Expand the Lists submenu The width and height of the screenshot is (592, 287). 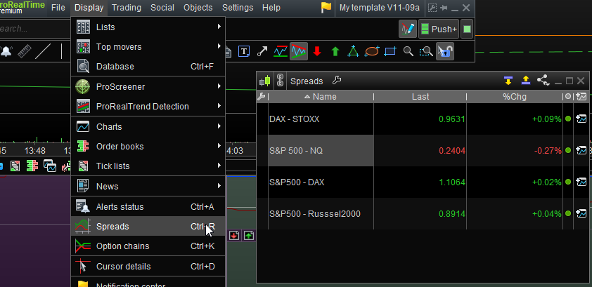148,27
